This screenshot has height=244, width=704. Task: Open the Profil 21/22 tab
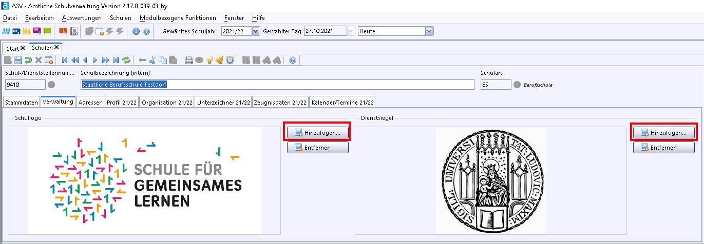point(122,102)
